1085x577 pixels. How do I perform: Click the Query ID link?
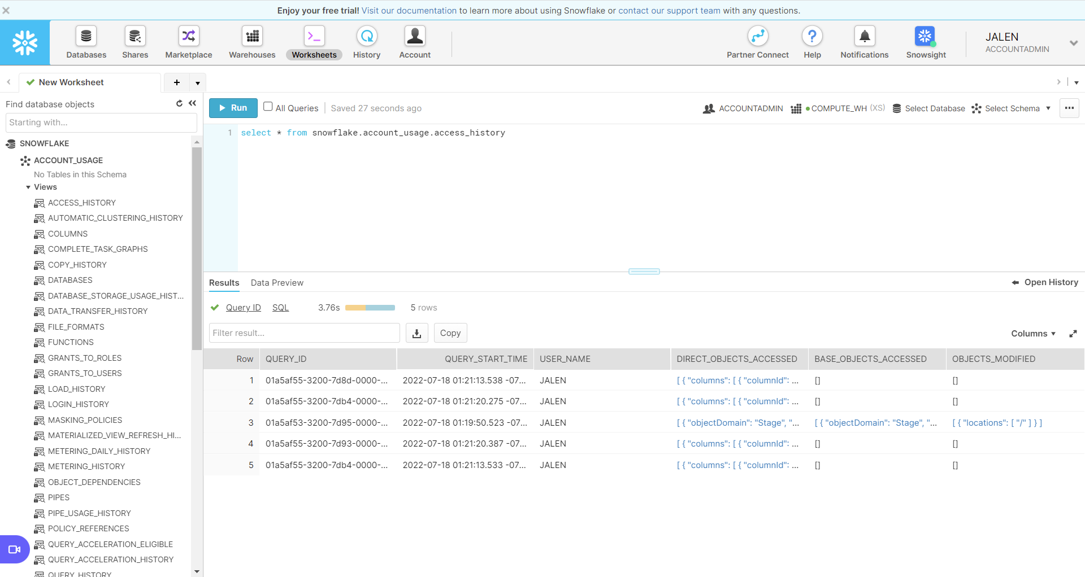243,308
